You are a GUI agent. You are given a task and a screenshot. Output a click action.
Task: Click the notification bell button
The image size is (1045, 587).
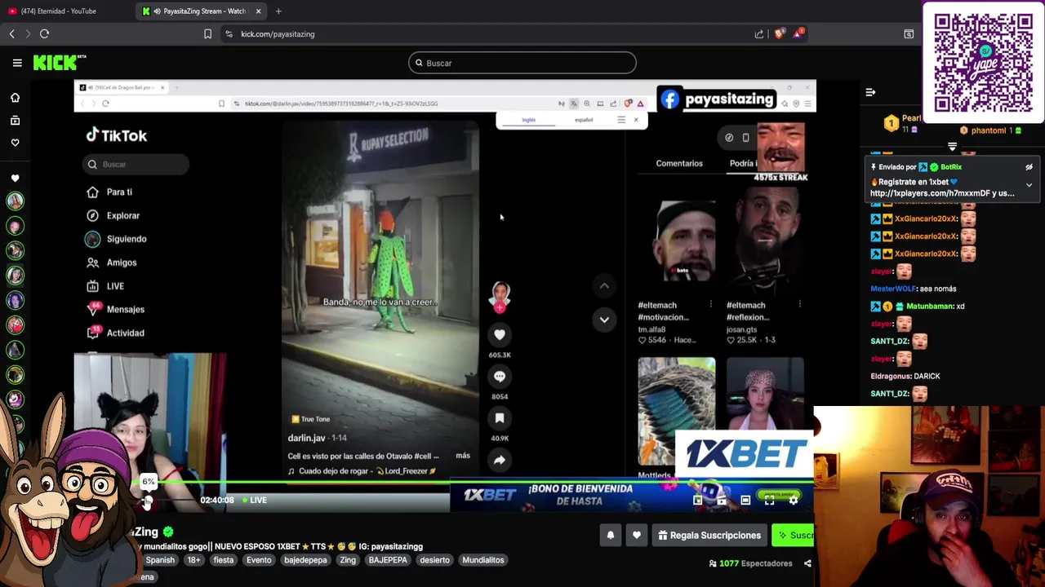(x=610, y=536)
